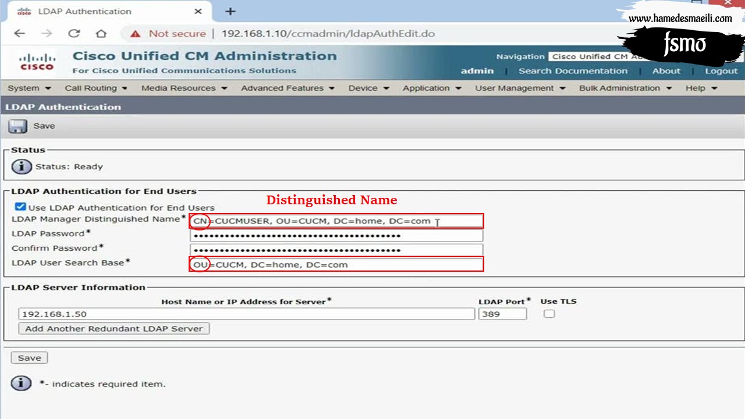Click Add Another Redundant LDAP Server button
Image resolution: width=745 pixels, height=419 pixels.
[x=113, y=328]
